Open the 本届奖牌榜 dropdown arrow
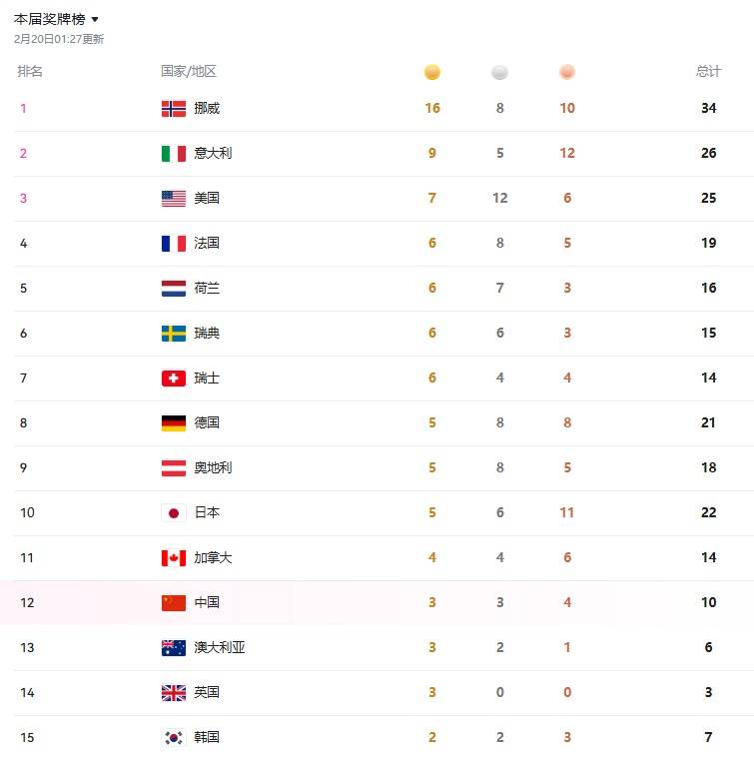 pyautogui.click(x=95, y=20)
